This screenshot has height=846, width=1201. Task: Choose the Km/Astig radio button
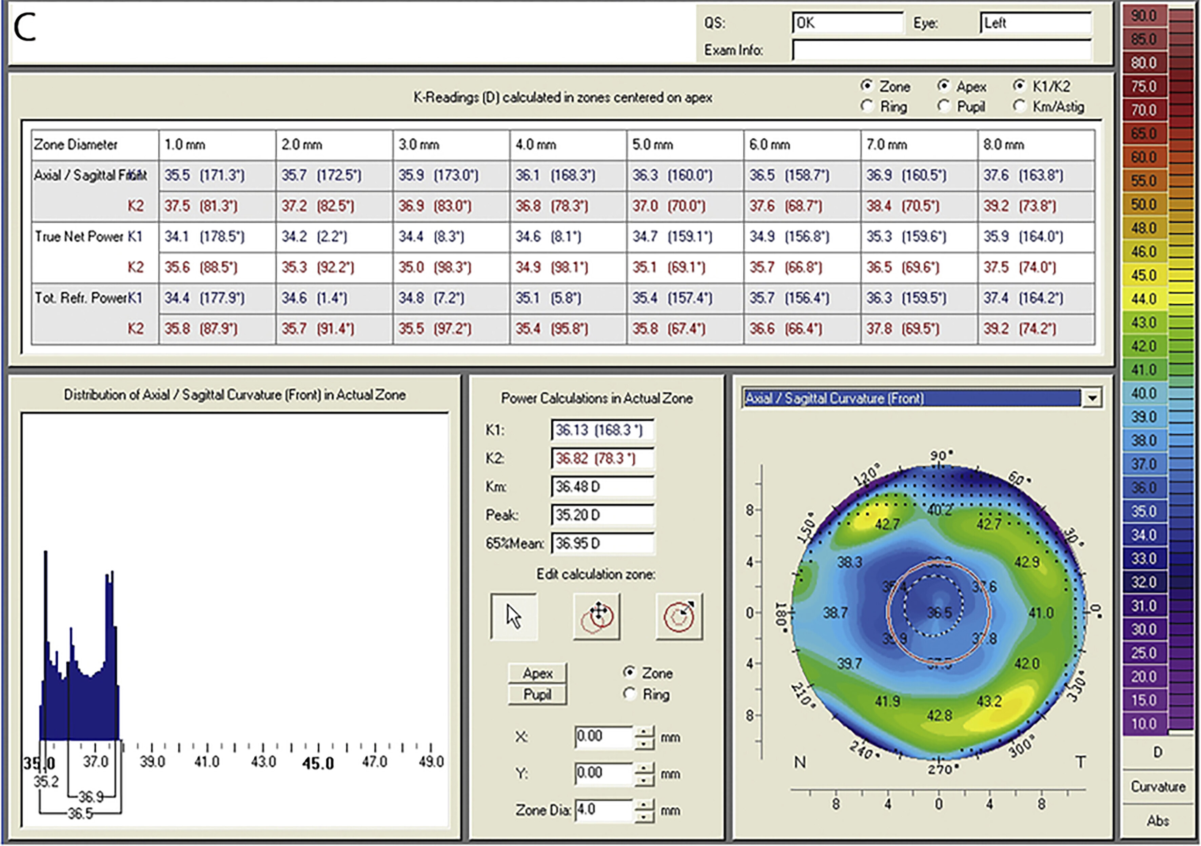[1019, 106]
